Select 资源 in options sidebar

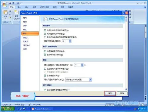point(25,49)
